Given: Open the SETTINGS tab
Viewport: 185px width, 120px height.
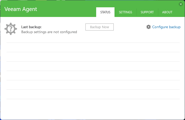Looking at the screenshot, I should [x=126, y=12].
